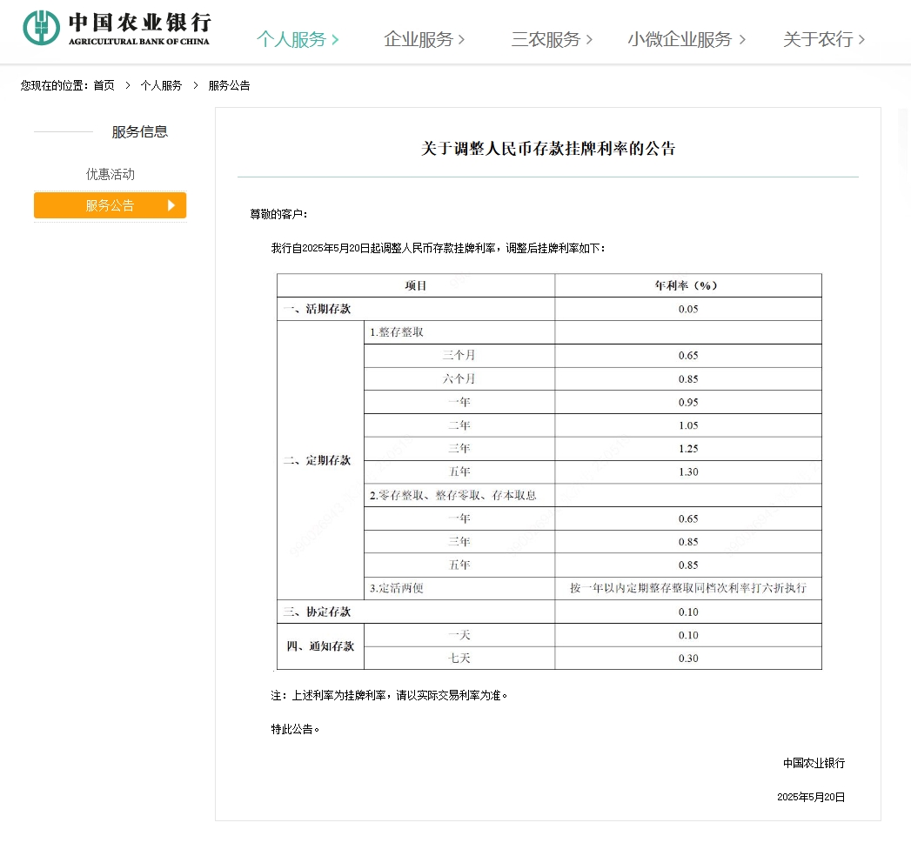Click 服务公告 in the breadcrumb trail
Viewport: 911px width, 856px height.
[x=229, y=85]
